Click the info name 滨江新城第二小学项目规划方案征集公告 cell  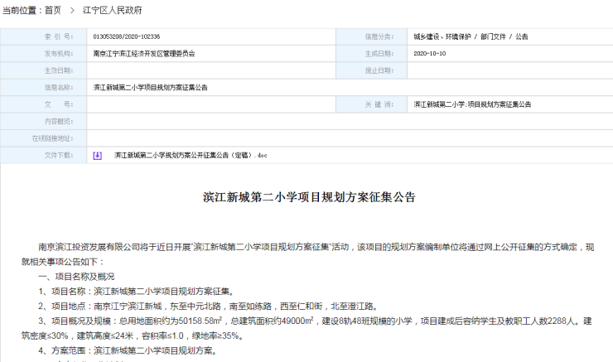tap(150, 88)
